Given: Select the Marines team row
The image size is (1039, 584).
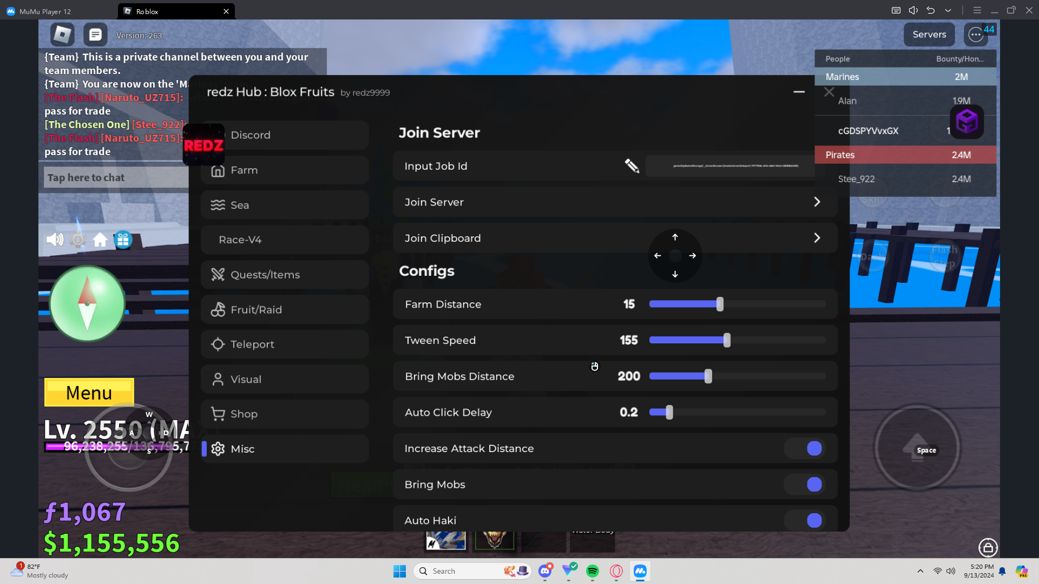Looking at the screenshot, I should tap(905, 77).
